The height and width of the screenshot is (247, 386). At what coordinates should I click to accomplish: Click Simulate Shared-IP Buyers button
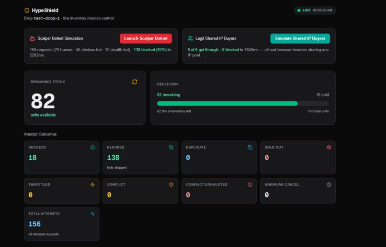point(300,38)
